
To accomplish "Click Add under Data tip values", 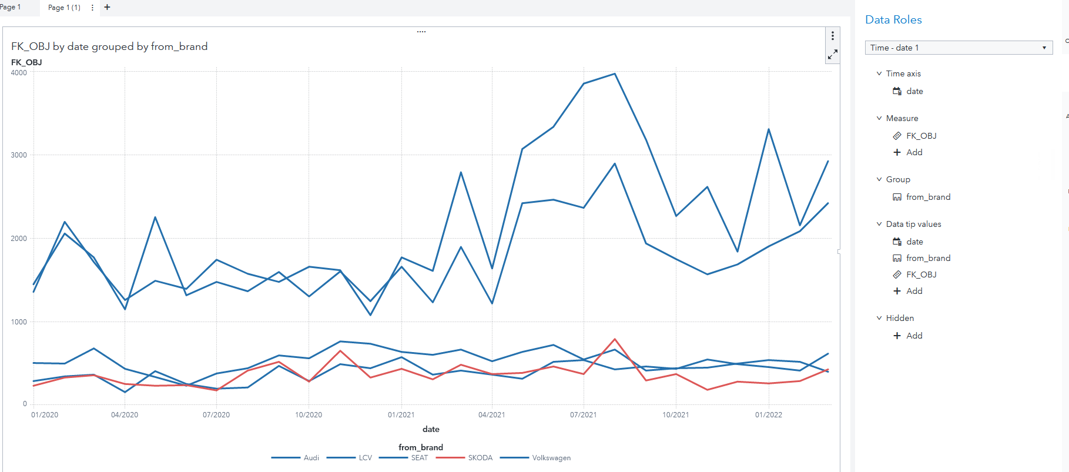I will [914, 291].
